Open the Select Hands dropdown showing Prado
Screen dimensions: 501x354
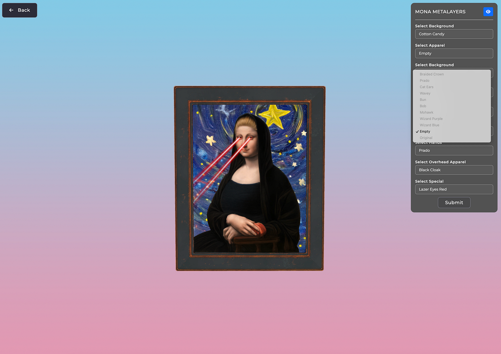point(454,150)
